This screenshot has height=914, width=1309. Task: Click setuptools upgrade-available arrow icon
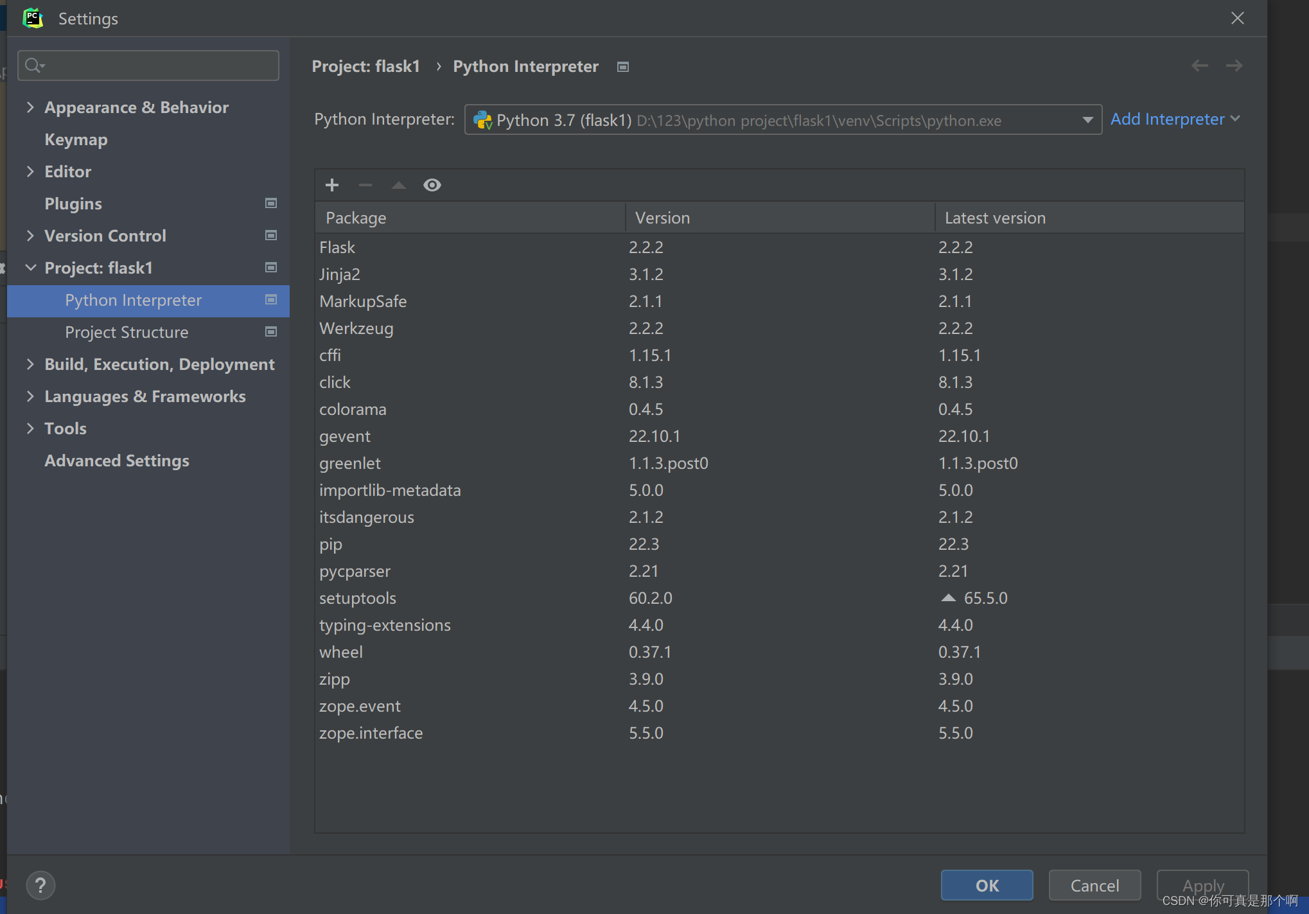(x=948, y=597)
